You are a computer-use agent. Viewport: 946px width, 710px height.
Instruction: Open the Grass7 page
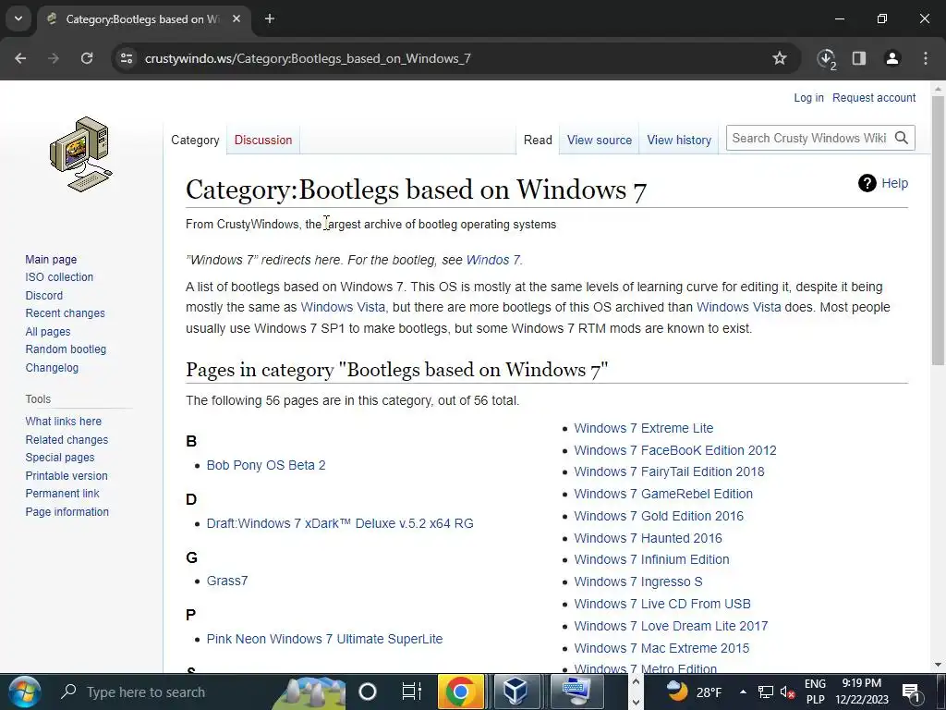[227, 581]
